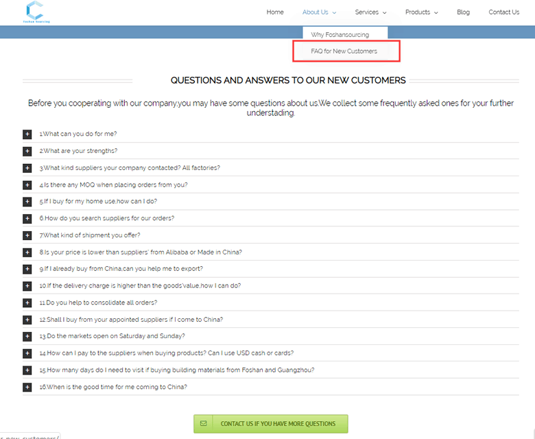This screenshot has width=535, height=439.
Task: Expand question 1 plus icon
Action: point(27,134)
